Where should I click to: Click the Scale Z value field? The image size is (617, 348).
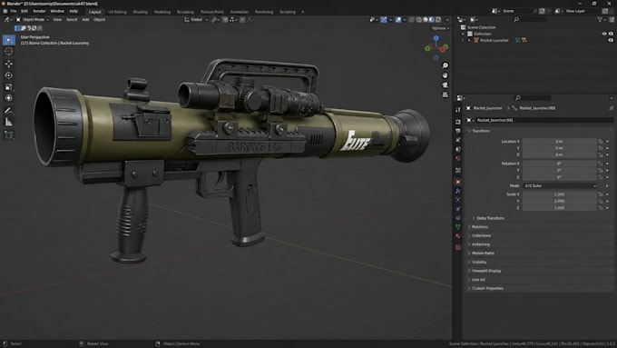coord(559,208)
